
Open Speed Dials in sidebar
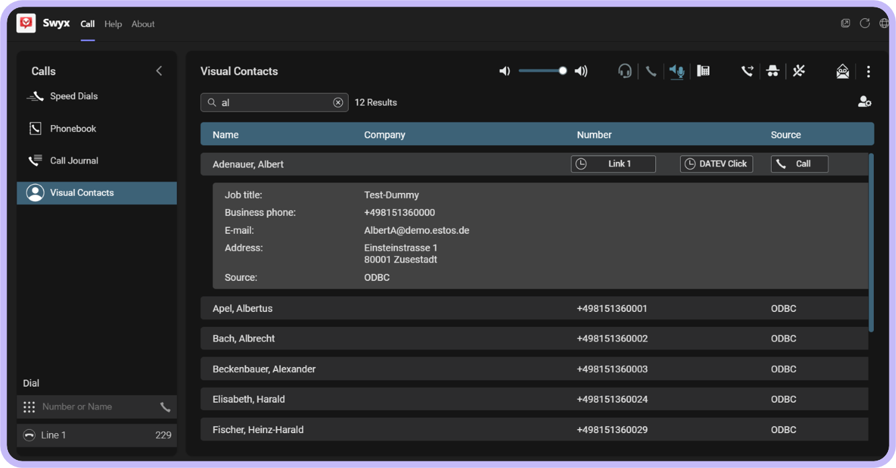(73, 96)
